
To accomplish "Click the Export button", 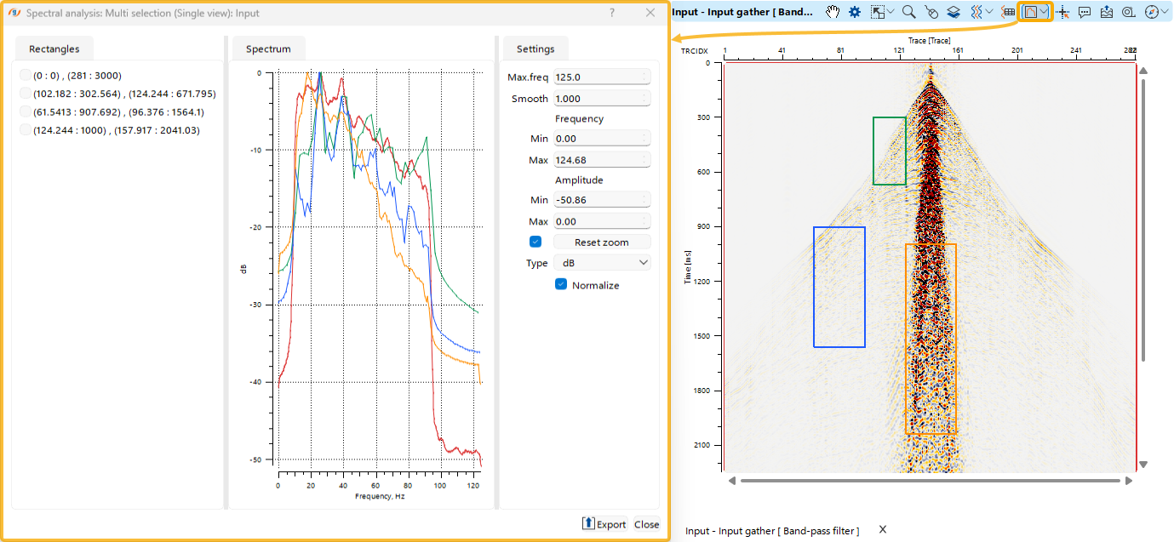I will coord(604,524).
